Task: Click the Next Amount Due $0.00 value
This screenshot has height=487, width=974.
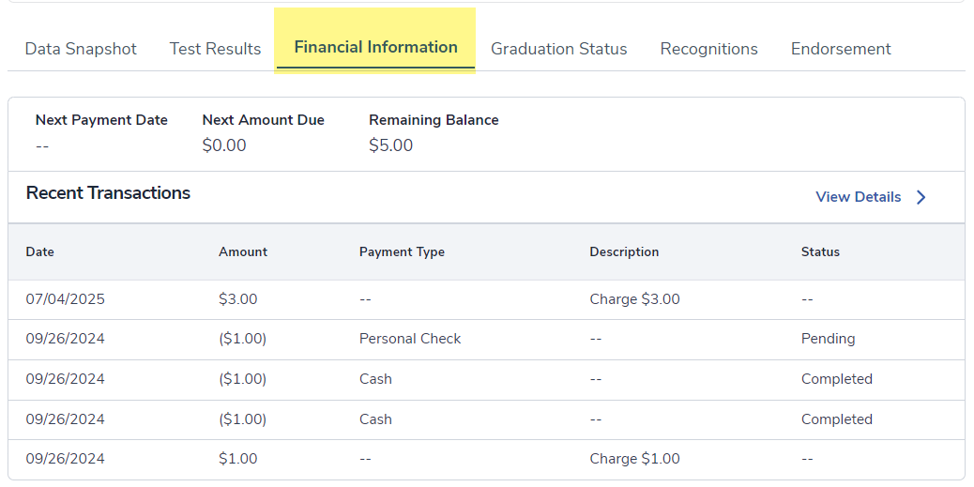Action: pos(224,145)
